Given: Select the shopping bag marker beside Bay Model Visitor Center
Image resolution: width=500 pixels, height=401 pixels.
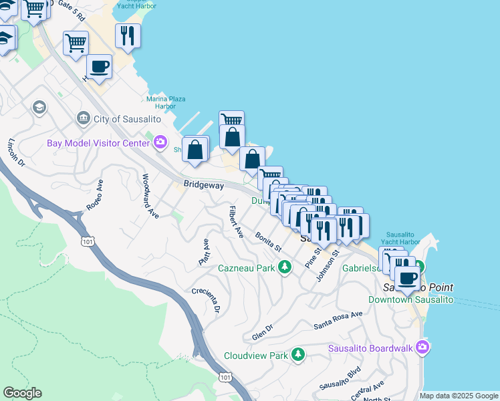Looking at the screenshot, I should click(195, 151).
